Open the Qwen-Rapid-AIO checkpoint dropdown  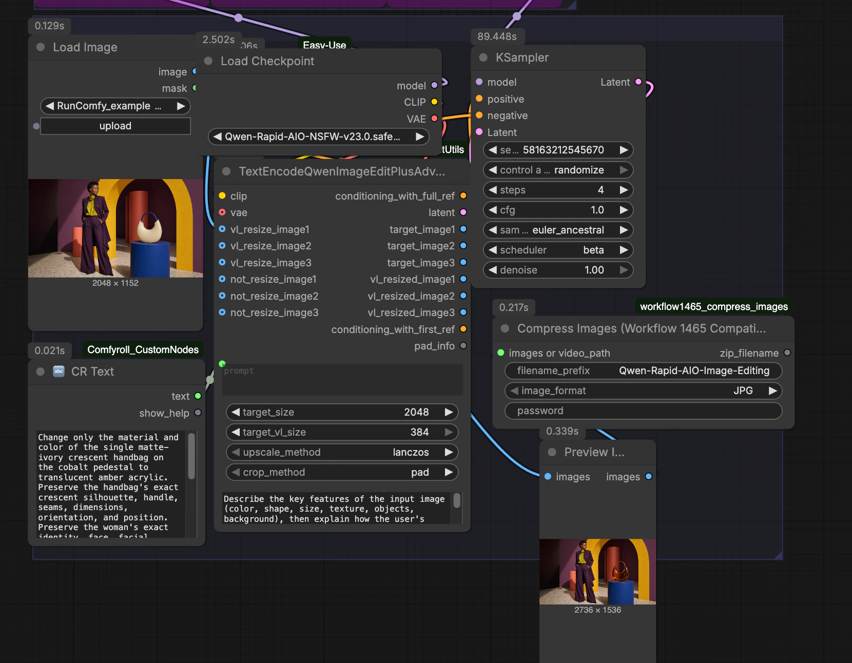pos(319,136)
